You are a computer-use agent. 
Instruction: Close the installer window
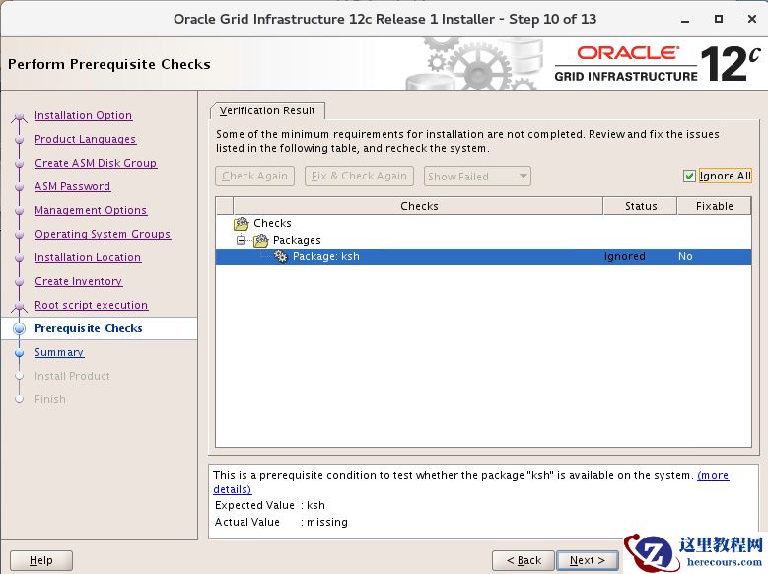tap(752, 19)
